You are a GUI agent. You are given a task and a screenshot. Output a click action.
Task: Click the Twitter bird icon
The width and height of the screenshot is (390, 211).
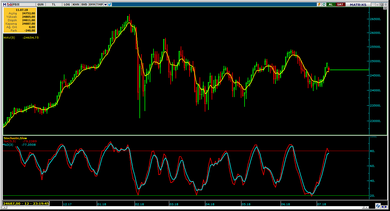[110, 4]
